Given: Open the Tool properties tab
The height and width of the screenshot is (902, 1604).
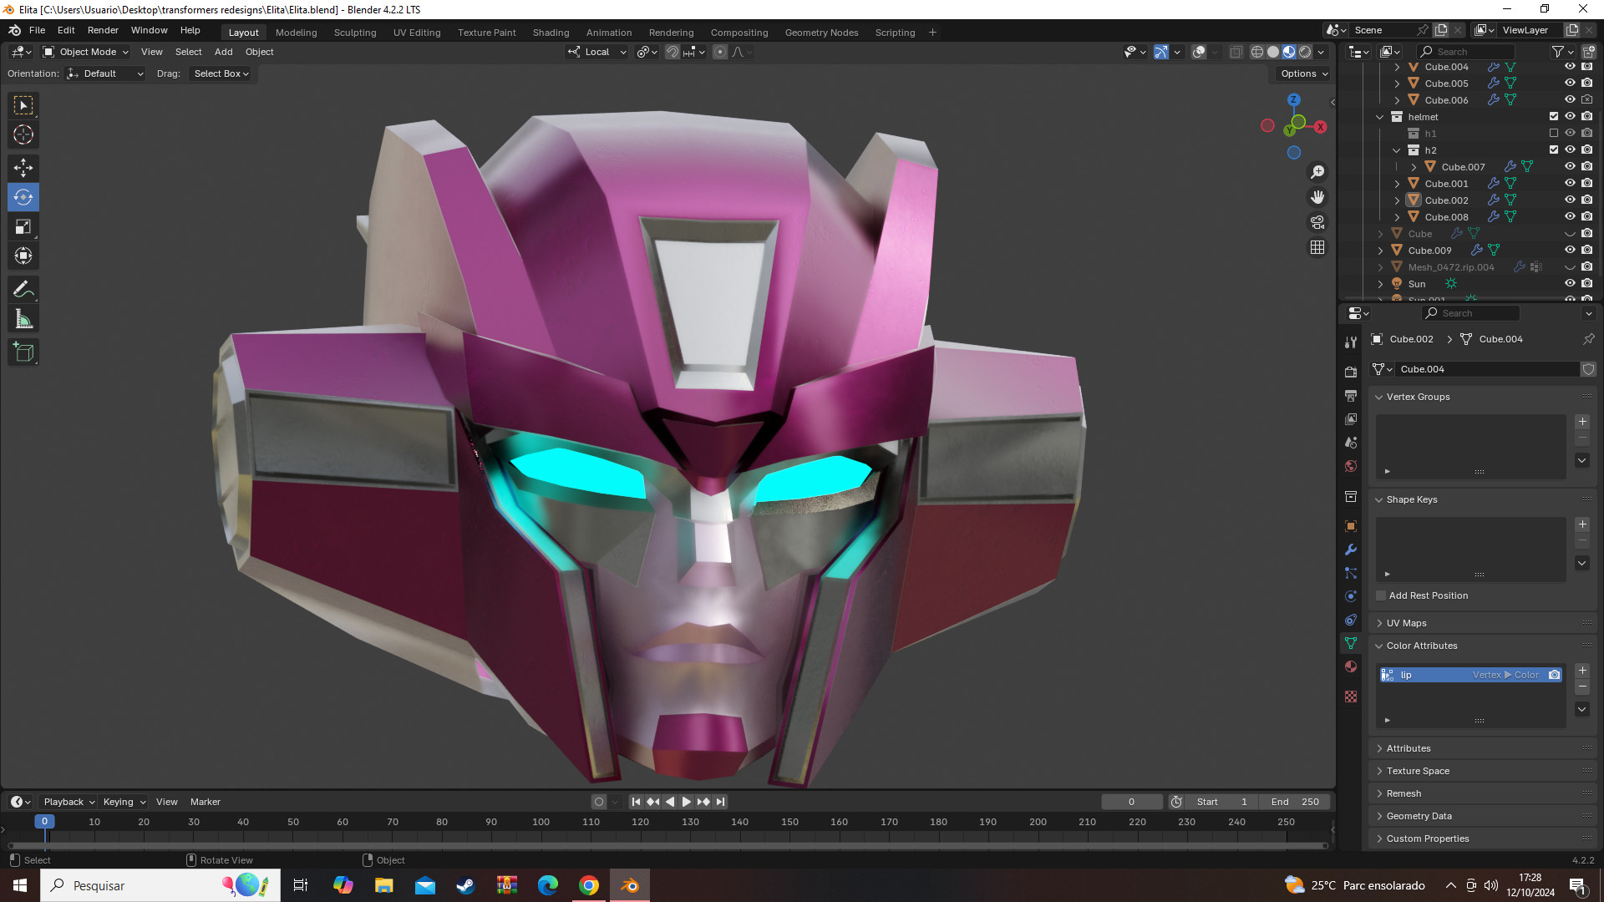Looking at the screenshot, I should [x=1351, y=342].
